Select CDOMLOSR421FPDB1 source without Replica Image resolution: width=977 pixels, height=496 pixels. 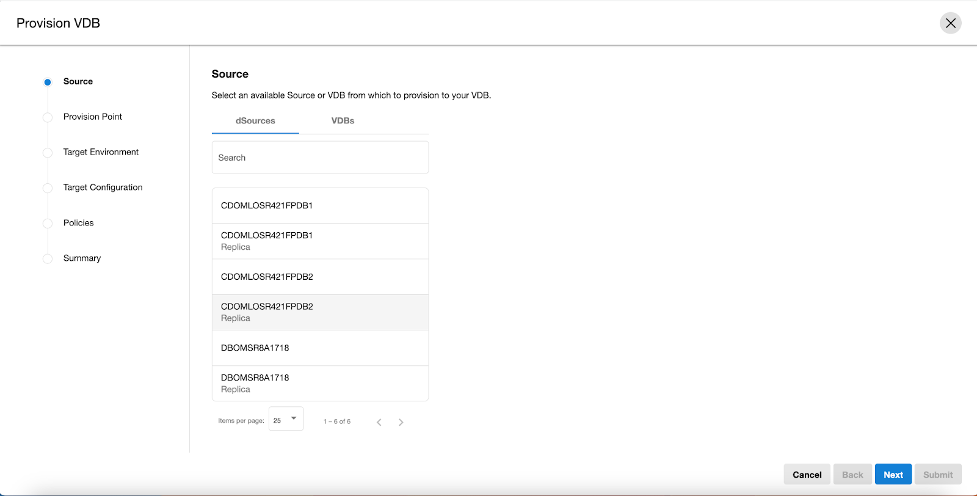[x=320, y=206]
